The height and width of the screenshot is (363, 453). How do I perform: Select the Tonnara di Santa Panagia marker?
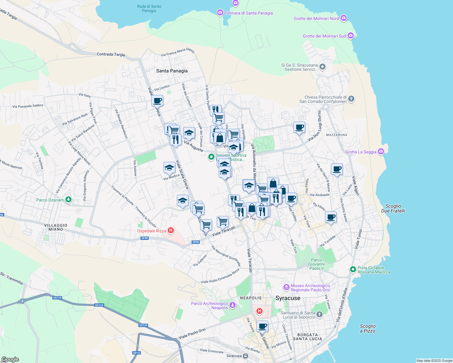click(220, 12)
